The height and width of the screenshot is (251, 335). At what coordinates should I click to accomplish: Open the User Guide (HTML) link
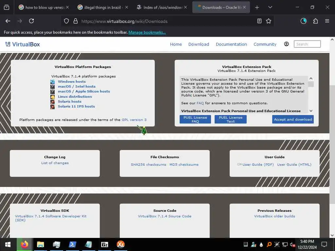click(x=294, y=165)
